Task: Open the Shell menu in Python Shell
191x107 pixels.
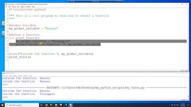Action: (x=10, y=75)
